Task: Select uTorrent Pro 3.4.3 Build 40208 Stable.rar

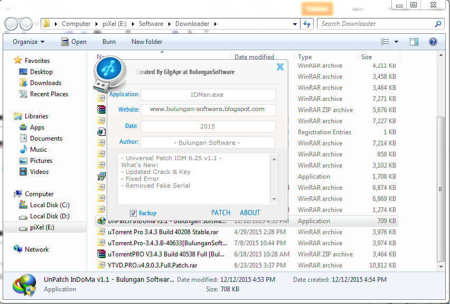Action: click(163, 232)
